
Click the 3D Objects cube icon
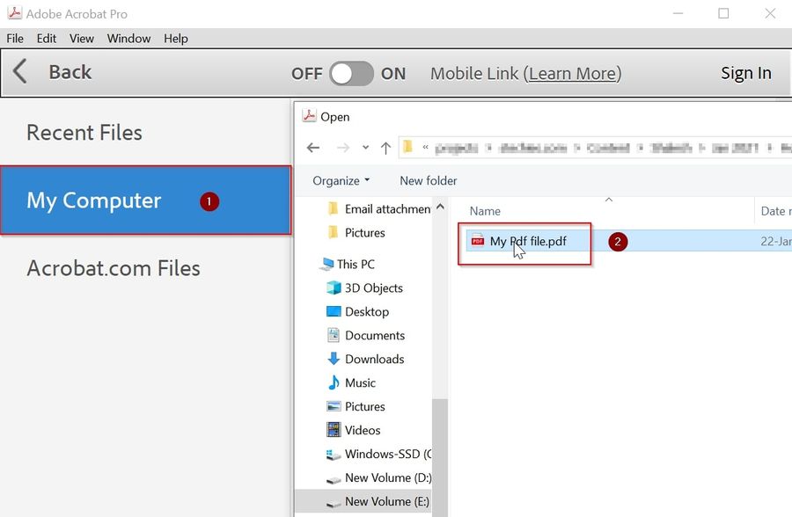[x=334, y=288]
